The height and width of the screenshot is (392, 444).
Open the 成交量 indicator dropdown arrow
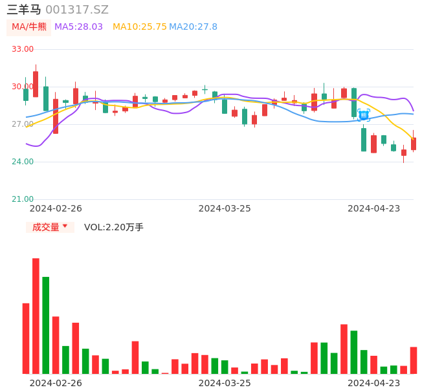point(65,226)
